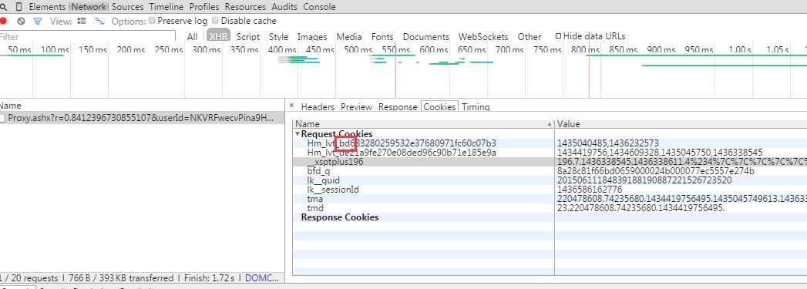This screenshot has width=807, height=289.
Task: Filter requests by Other type
Action: tap(529, 36)
